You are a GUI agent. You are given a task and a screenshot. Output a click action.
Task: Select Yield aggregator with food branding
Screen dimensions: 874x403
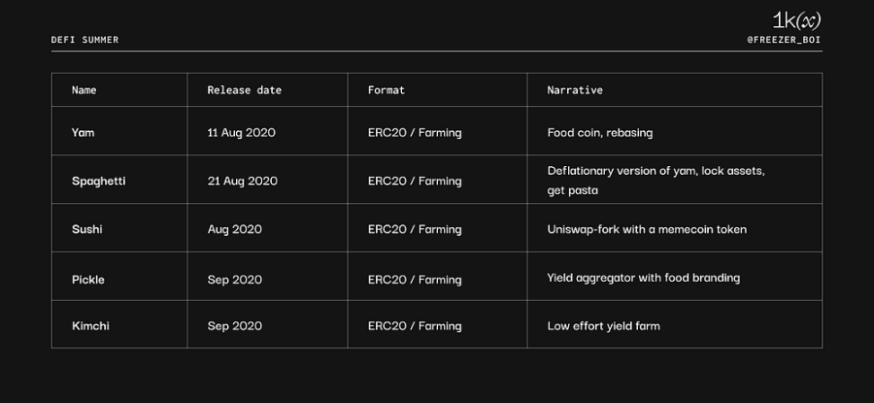click(644, 278)
